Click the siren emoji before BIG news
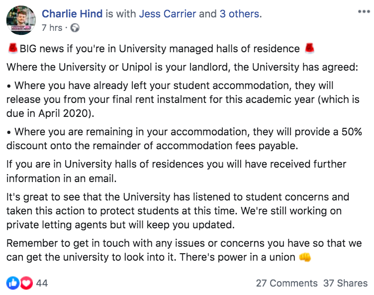The width and height of the screenshot is (374, 295). pos(12,48)
